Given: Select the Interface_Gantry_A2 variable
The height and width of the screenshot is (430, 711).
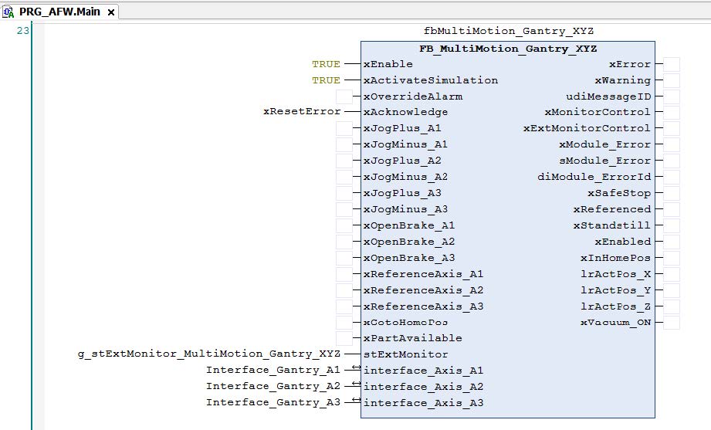Looking at the screenshot, I should tap(273, 386).
